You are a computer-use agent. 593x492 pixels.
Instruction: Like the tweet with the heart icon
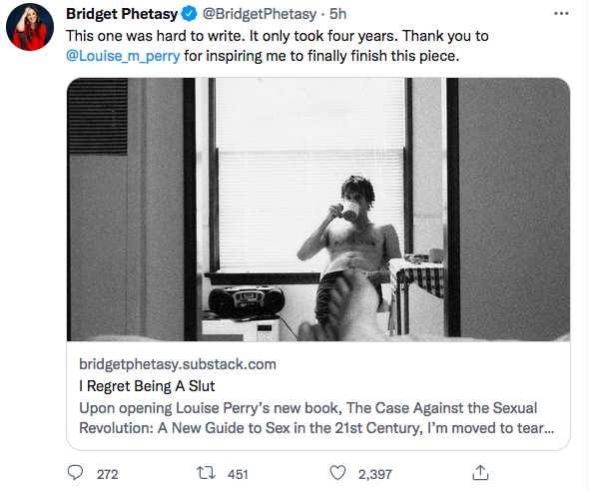coord(337,473)
